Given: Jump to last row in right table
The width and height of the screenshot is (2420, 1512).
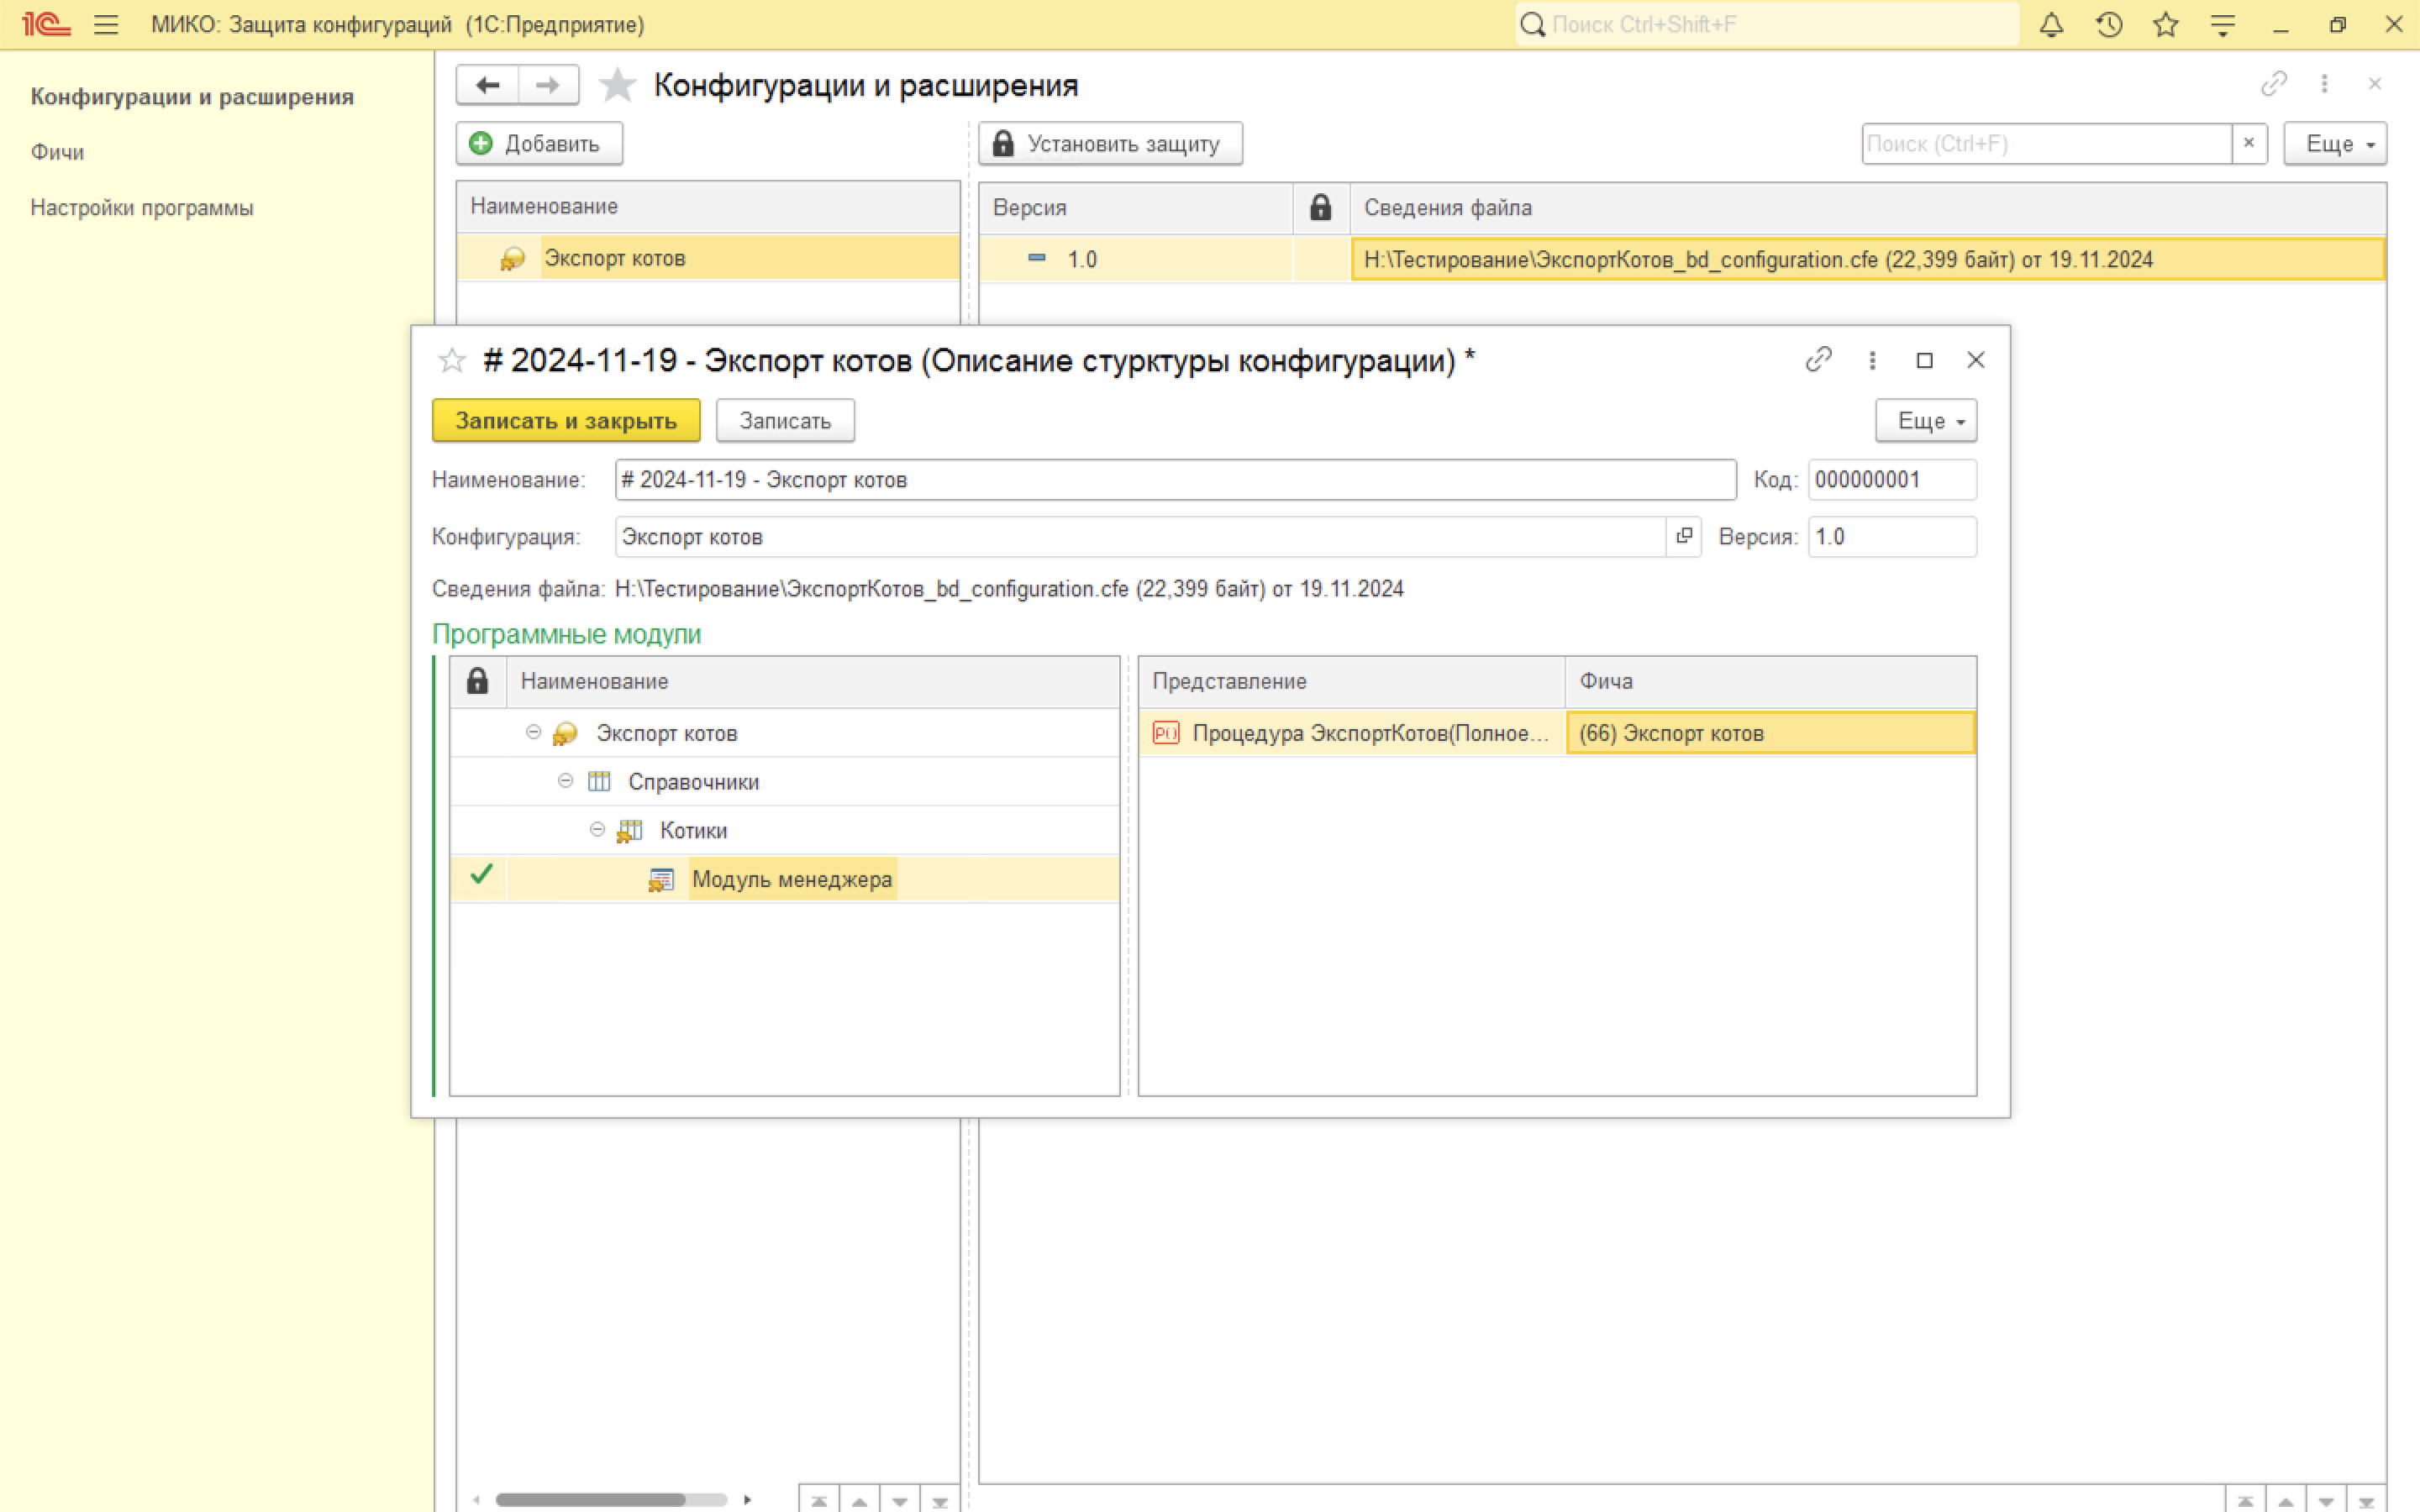Looking at the screenshot, I should (x=2366, y=1500).
